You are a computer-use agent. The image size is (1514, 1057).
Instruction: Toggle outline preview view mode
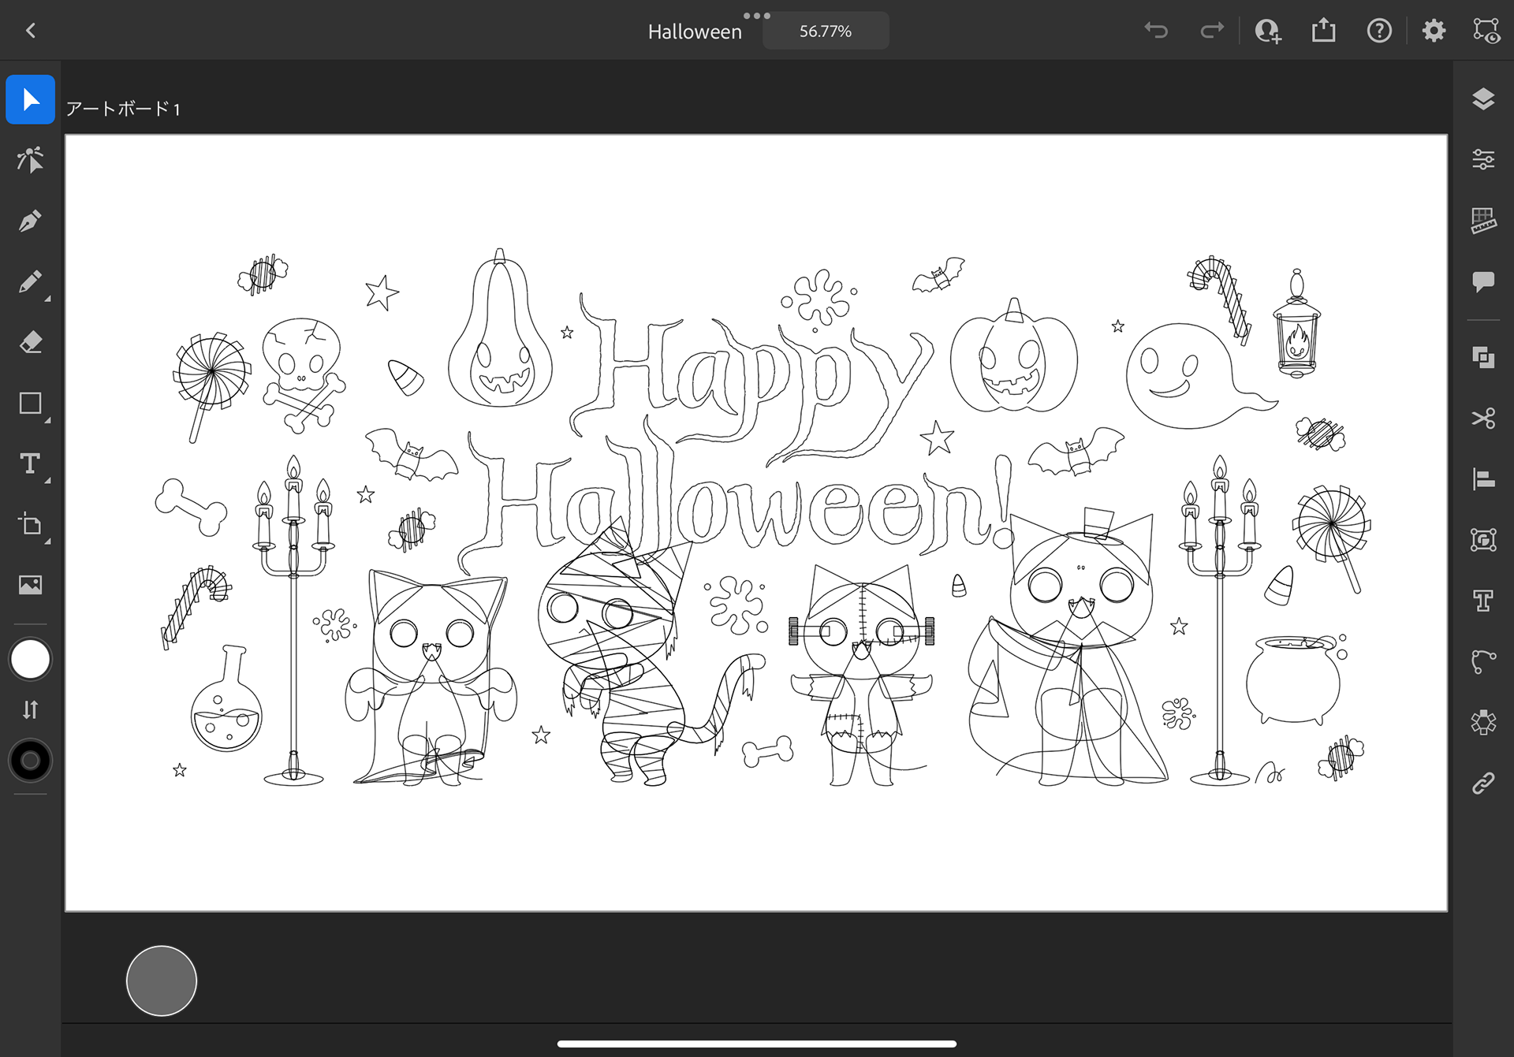pyautogui.click(x=1486, y=31)
